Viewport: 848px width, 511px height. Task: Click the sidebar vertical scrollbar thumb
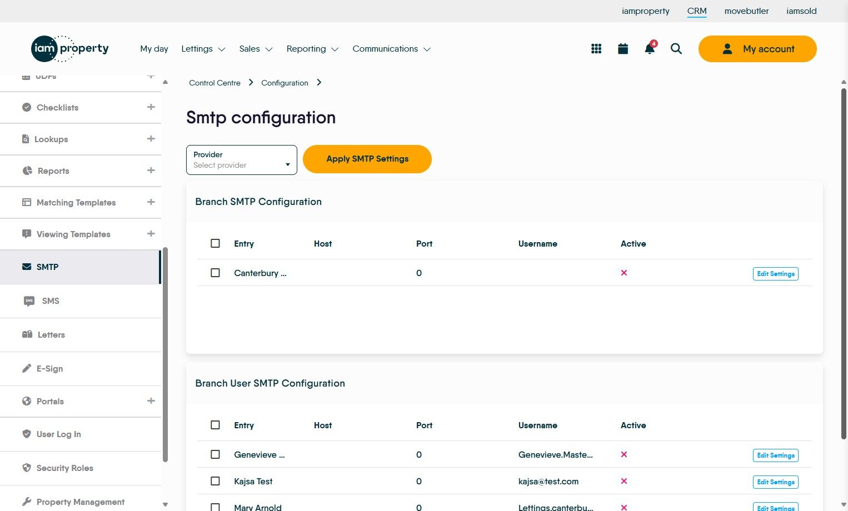(x=165, y=355)
